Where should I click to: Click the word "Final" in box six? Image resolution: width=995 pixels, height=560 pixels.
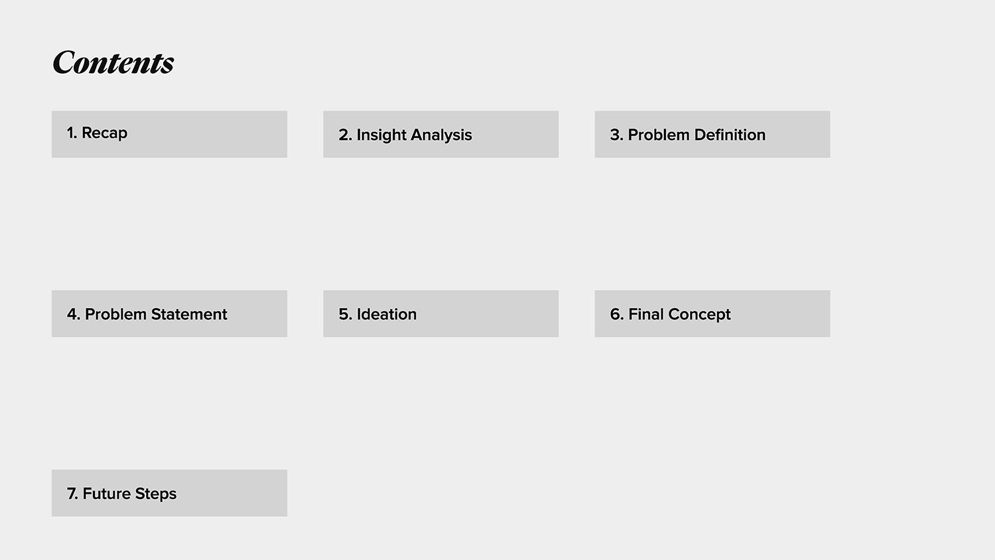pos(645,314)
